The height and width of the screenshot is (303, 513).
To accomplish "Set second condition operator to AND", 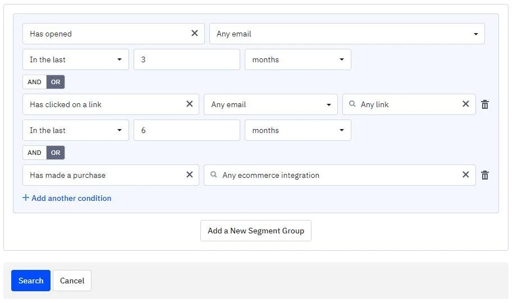I will coord(34,153).
